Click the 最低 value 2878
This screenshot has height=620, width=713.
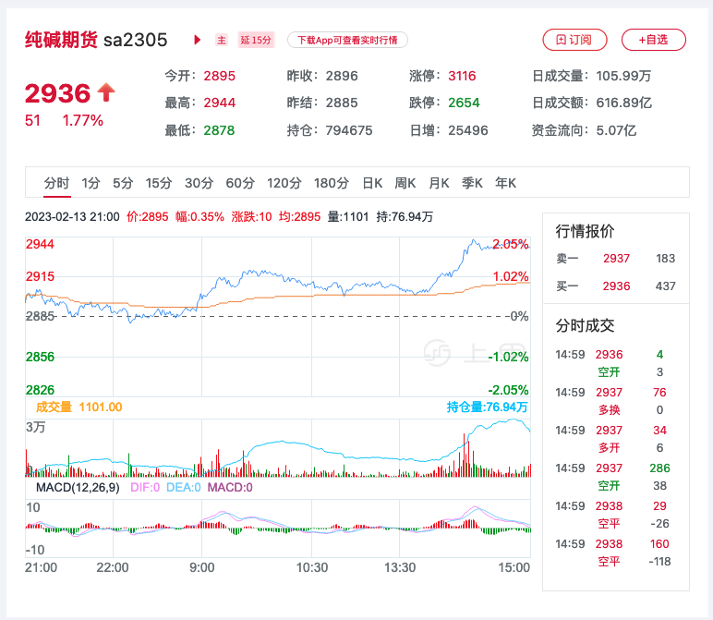pos(219,130)
